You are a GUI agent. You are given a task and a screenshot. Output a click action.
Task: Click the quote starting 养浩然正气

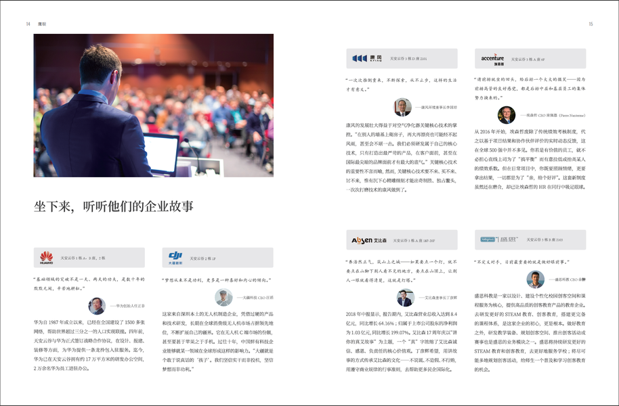(402, 271)
